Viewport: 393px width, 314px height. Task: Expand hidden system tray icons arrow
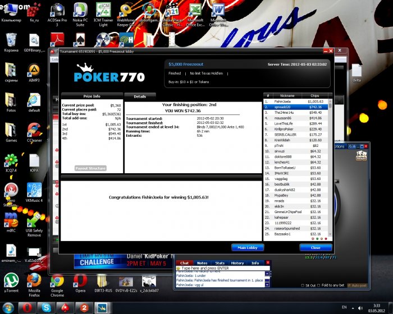pos(353,308)
